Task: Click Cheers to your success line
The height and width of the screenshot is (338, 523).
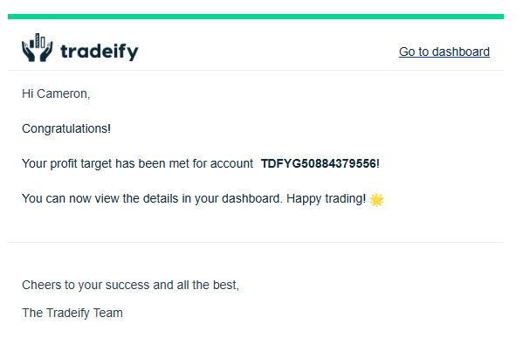Action: coord(130,285)
